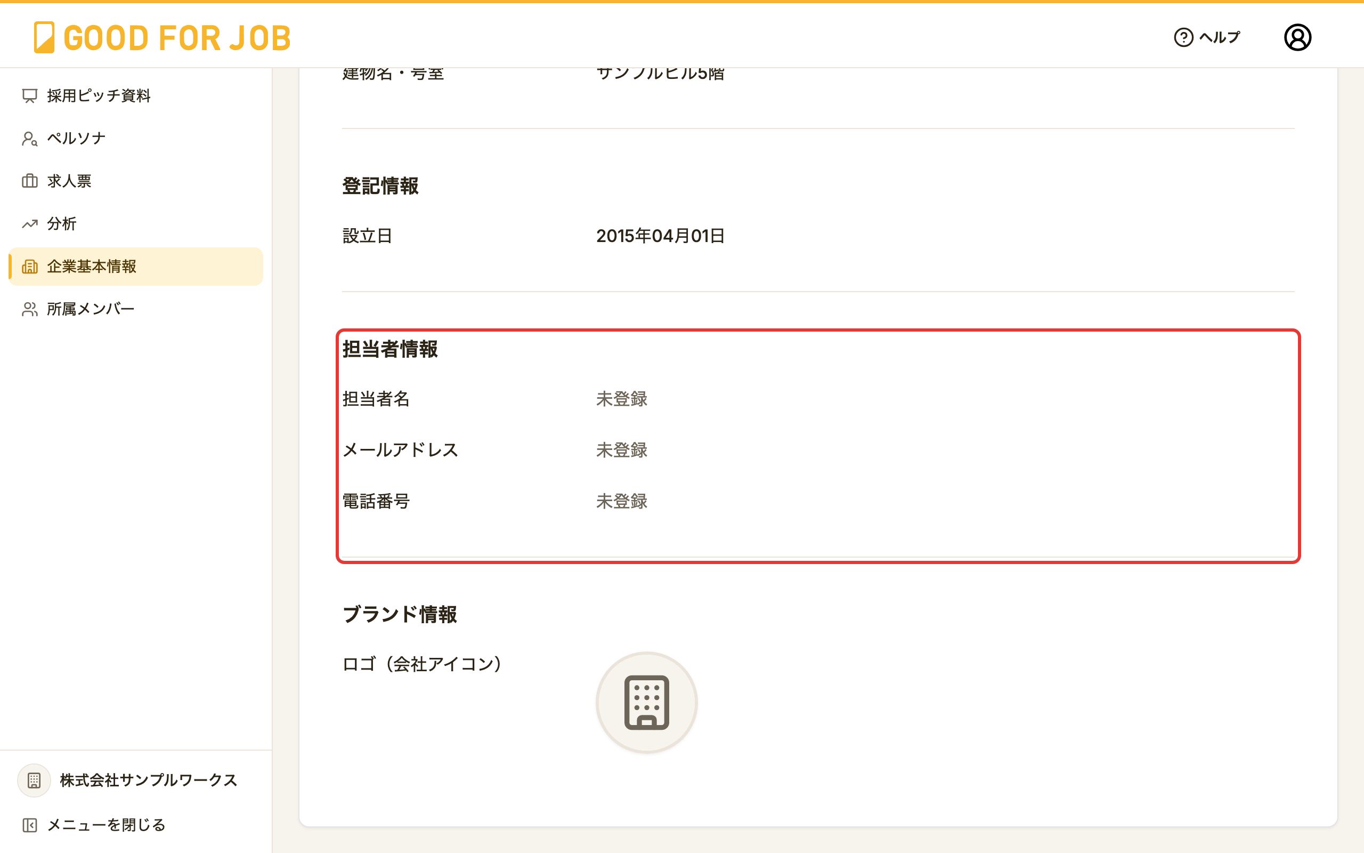
Task: Click the 登記情報 section heading
Action: click(x=380, y=186)
